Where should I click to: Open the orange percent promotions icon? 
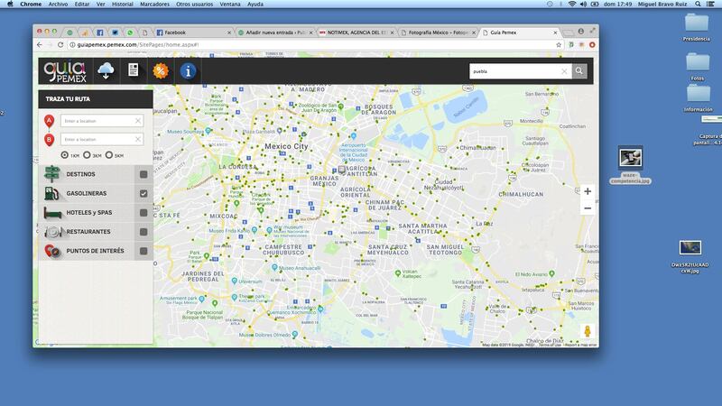[x=161, y=71]
